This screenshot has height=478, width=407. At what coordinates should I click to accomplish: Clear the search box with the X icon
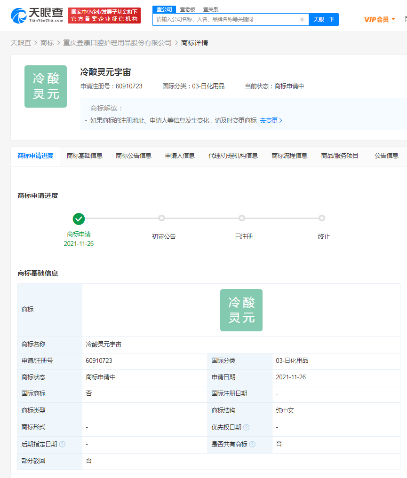[x=302, y=19]
